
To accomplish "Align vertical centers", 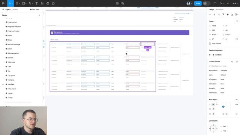I will point(228,14).
